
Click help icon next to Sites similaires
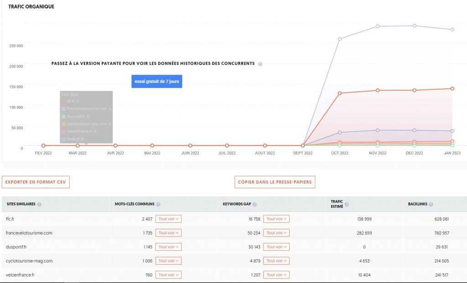point(39,205)
